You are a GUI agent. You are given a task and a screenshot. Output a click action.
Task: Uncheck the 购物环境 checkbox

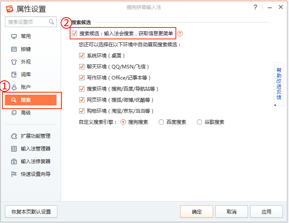point(82,111)
